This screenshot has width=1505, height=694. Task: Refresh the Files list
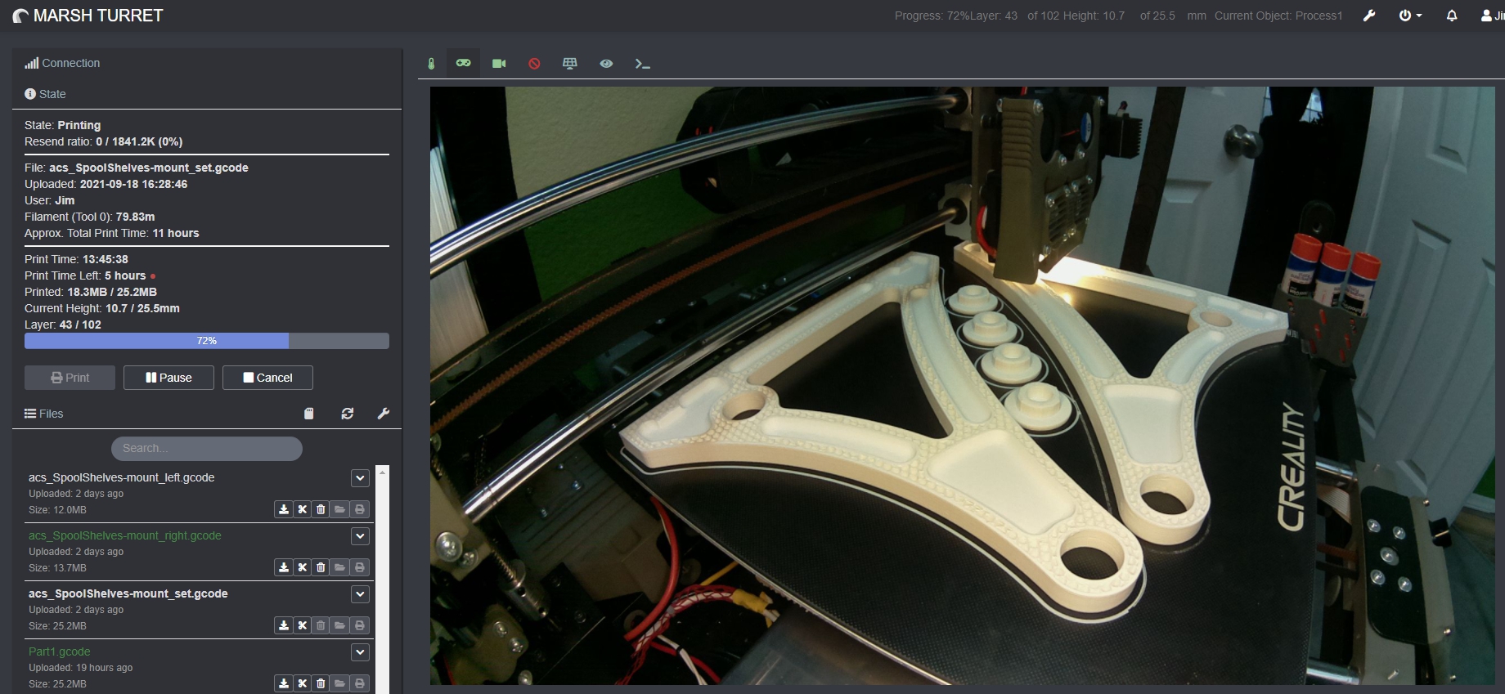pyautogui.click(x=348, y=414)
